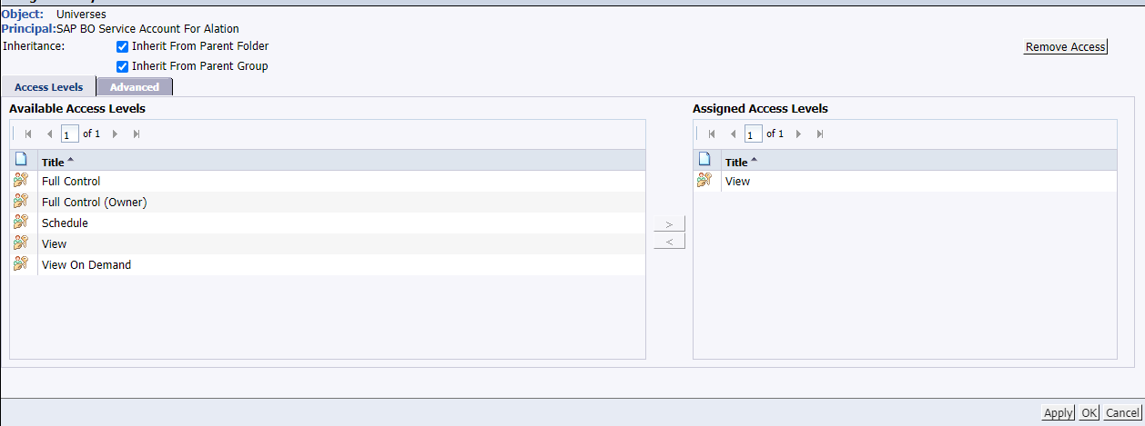The width and height of the screenshot is (1145, 426).
Task: Click the assigned View access level icon
Action: [x=704, y=181]
